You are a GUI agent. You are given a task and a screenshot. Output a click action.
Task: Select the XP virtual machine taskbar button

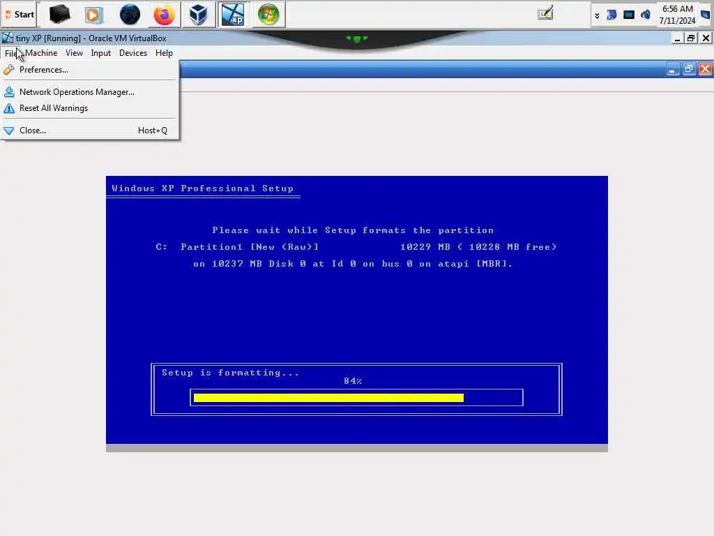pos(233,15)
